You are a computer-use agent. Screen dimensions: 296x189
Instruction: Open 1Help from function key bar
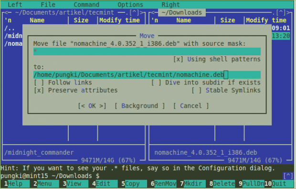17,184
